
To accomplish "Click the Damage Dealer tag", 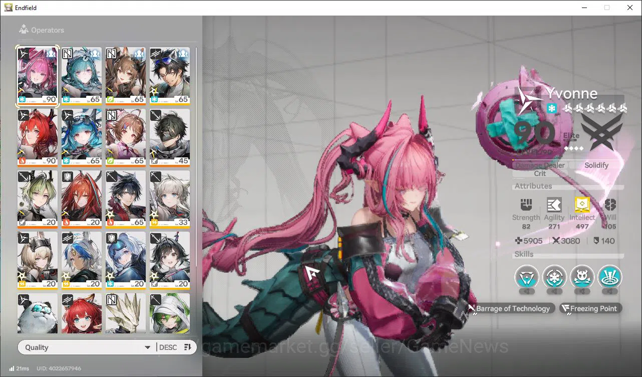I will (540, 165).
